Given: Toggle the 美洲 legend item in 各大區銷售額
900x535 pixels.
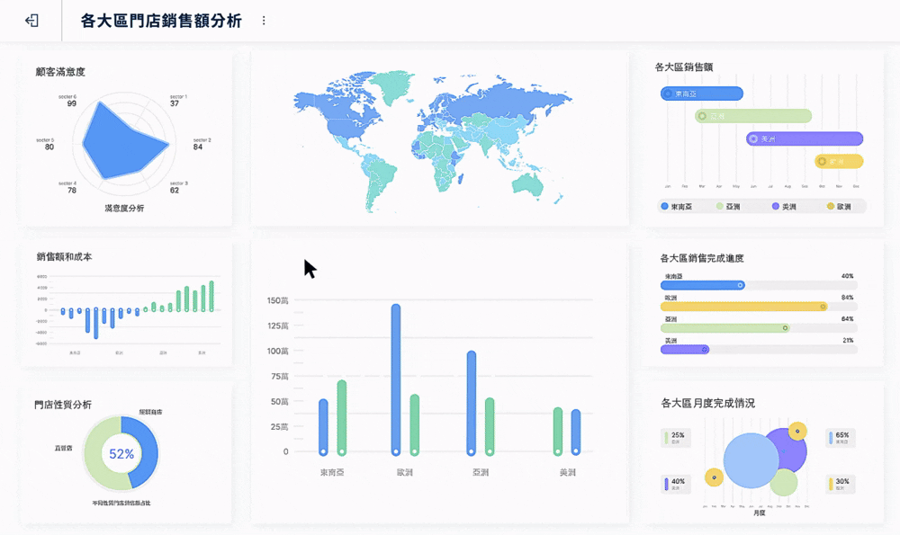Looking at the screenshot, I should point(783,207).
